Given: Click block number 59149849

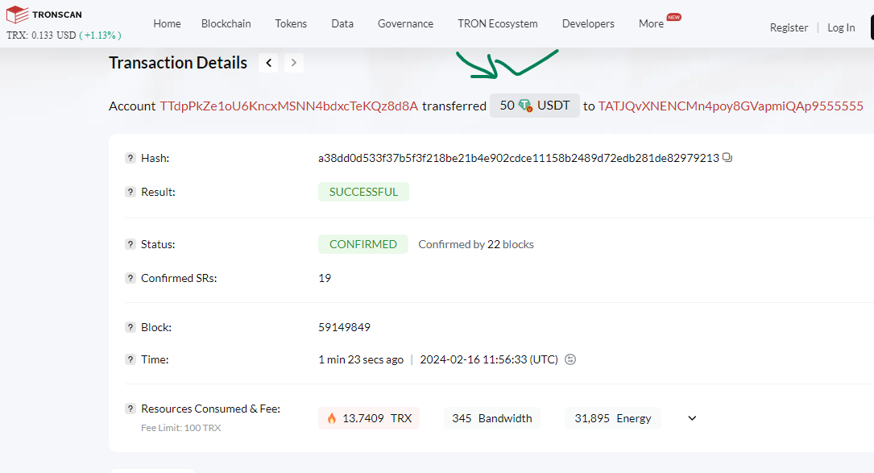Looking at the screenshot, I should tap(344, 327).
